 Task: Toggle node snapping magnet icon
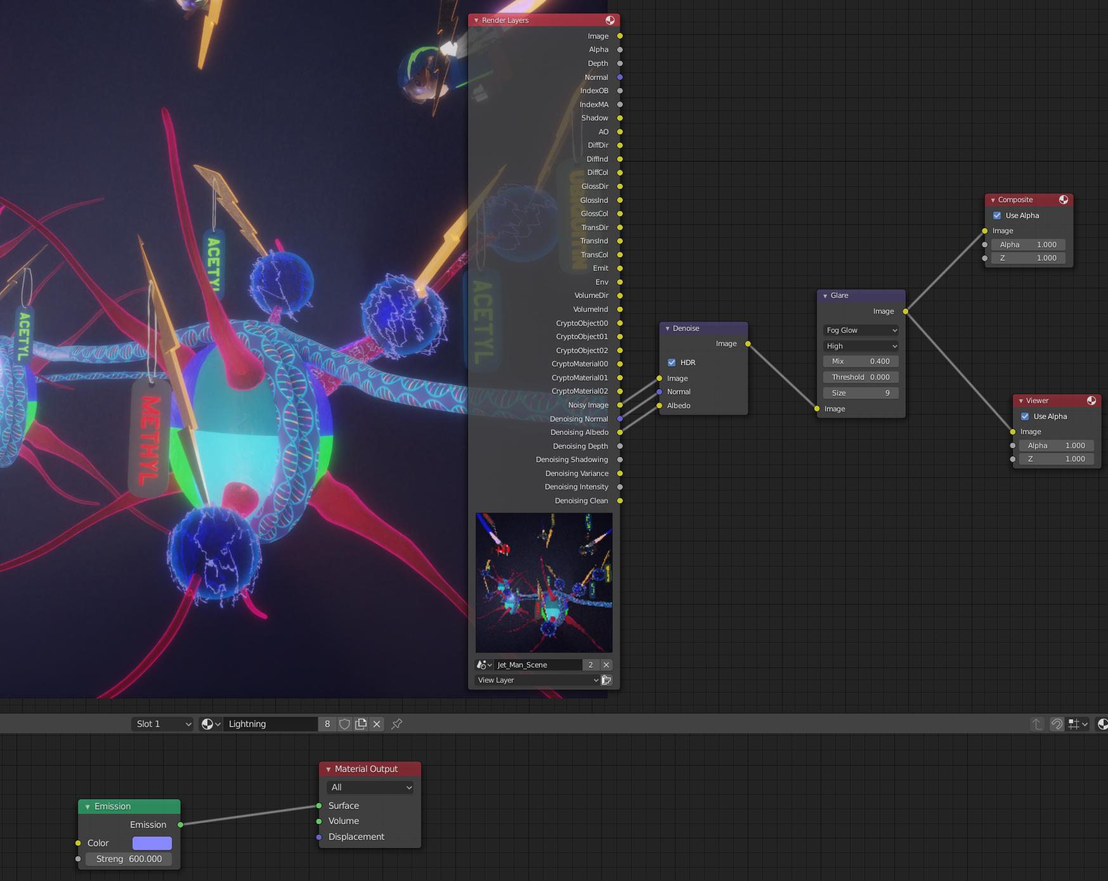[1057, 724]
